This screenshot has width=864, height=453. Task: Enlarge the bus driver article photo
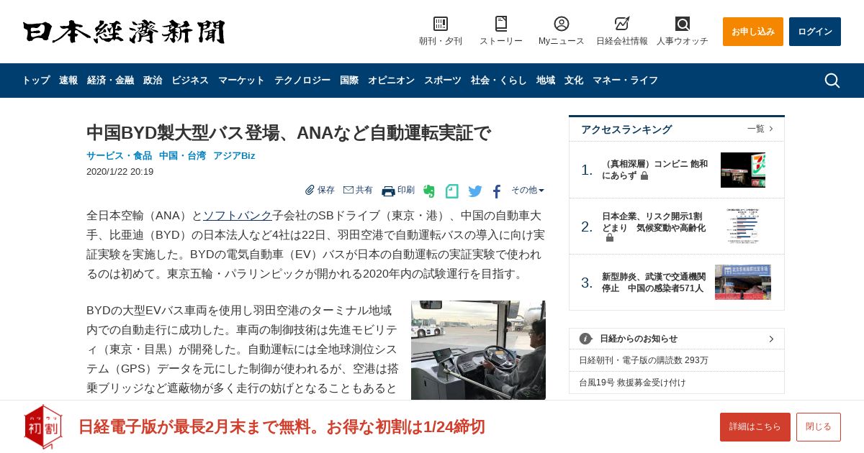click(x=478, y=350)
